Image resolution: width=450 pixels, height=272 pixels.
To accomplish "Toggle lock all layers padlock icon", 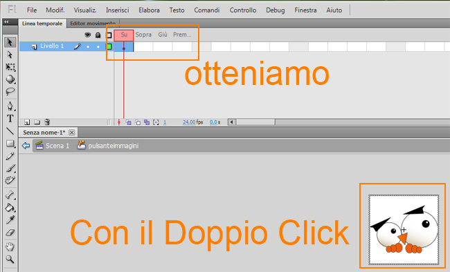I will point(98,35).
